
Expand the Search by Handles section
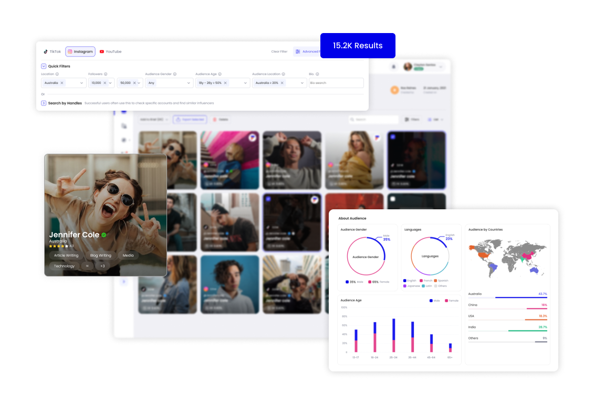44,102
